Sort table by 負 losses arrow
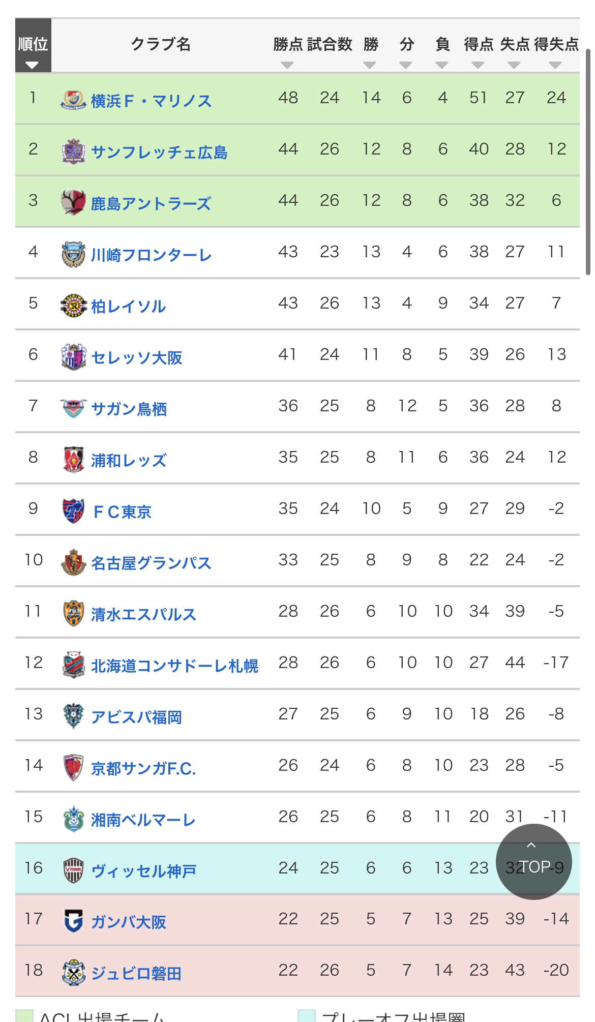This screenshot has width=595, height=1022. tap(442, 65)
